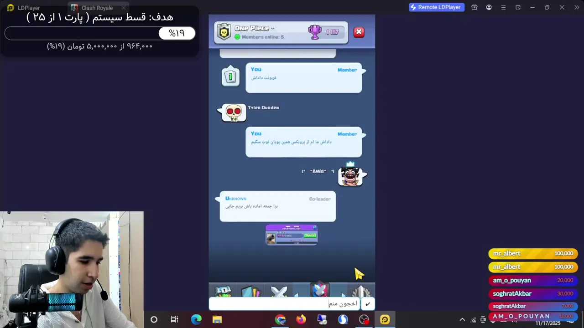Click soghratAkbar's 30,000 donation bar
Viewport: 584px width, 328px height.
(533, 294)
